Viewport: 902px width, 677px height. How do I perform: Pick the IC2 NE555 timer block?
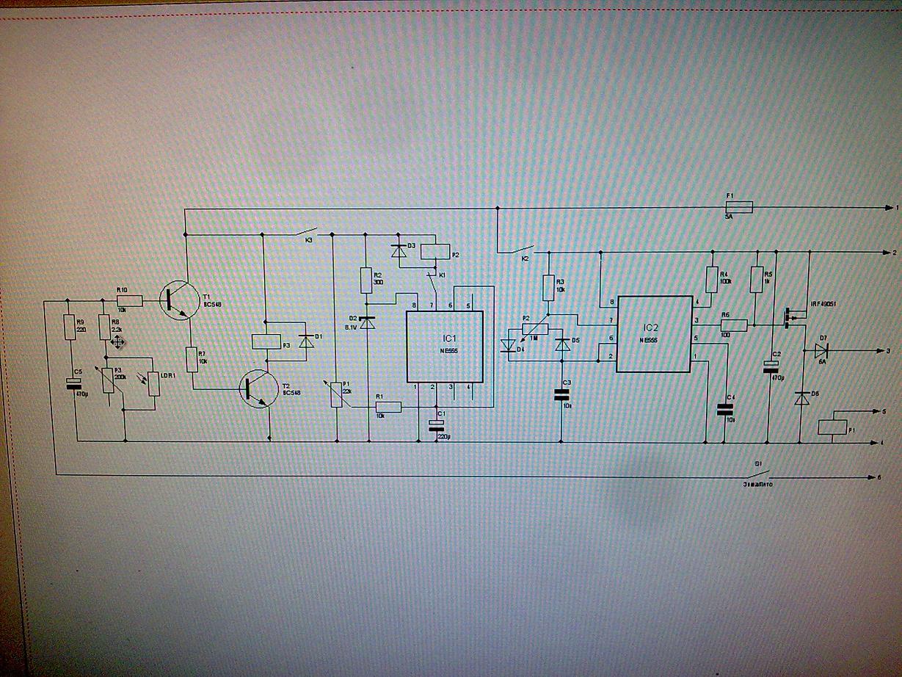pyautogui.click(x=655, y=334)
